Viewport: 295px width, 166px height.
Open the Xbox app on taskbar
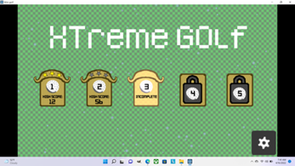click(x=156, y=161)
